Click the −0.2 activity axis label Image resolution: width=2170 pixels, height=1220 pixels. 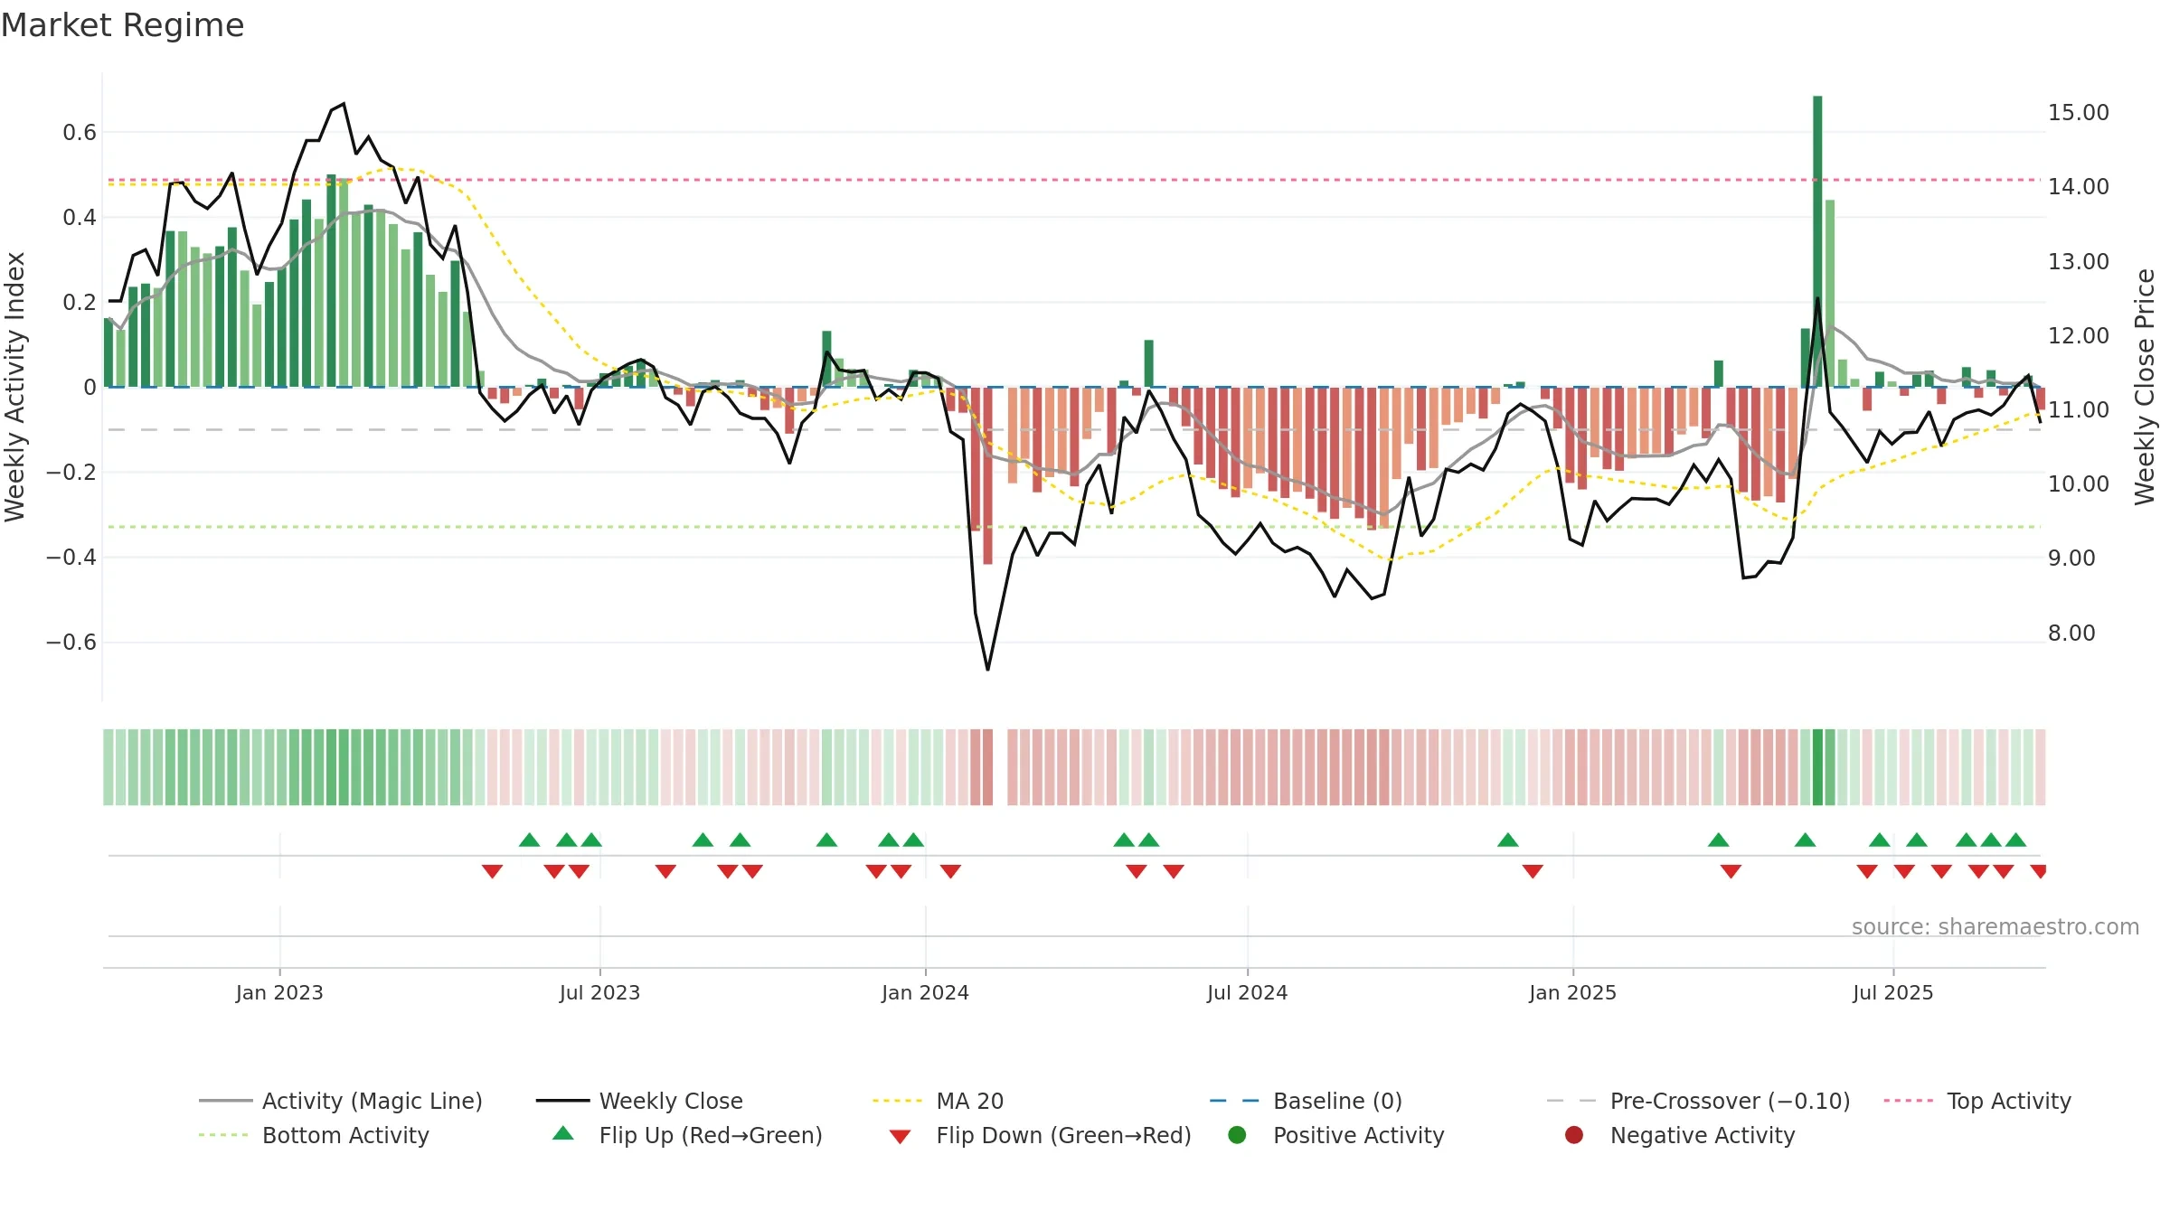click(x=71, y=473)
